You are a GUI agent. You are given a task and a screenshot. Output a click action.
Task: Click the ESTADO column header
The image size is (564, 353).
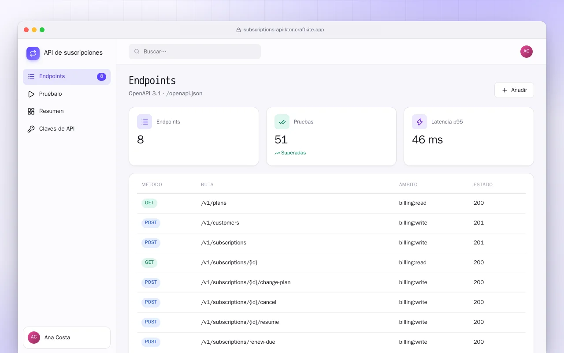click(483, 184)
